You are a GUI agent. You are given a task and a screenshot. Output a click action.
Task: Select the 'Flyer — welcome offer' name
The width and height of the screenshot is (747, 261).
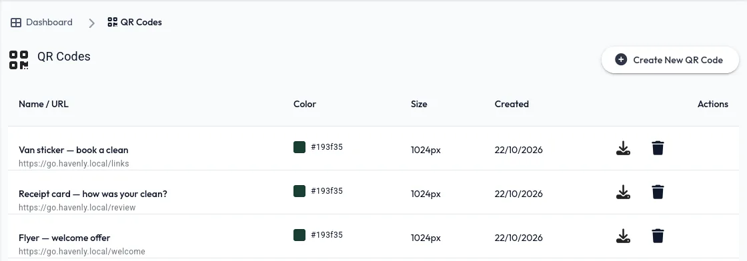[64, 237]
